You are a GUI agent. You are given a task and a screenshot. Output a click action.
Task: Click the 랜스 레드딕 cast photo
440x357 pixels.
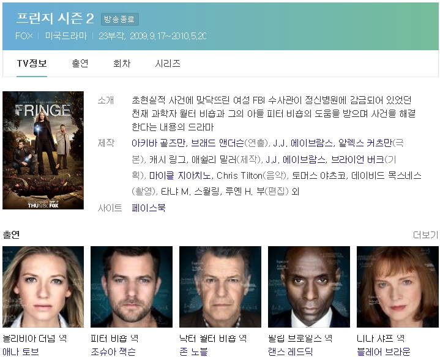click(308, 287)
